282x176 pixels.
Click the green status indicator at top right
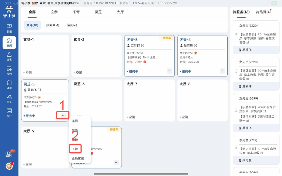[x=274, y=3]
